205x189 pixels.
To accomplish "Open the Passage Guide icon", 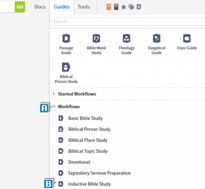I will [x=66, y=39].
